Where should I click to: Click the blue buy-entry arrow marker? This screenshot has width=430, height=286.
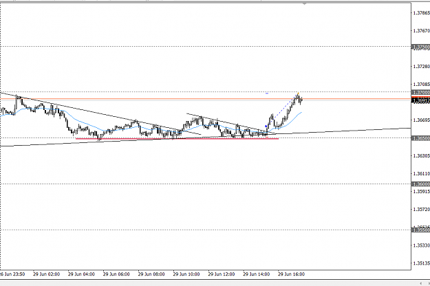coord(266,126)
